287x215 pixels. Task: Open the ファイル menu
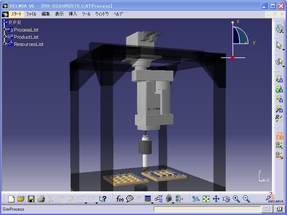[31, 14]
